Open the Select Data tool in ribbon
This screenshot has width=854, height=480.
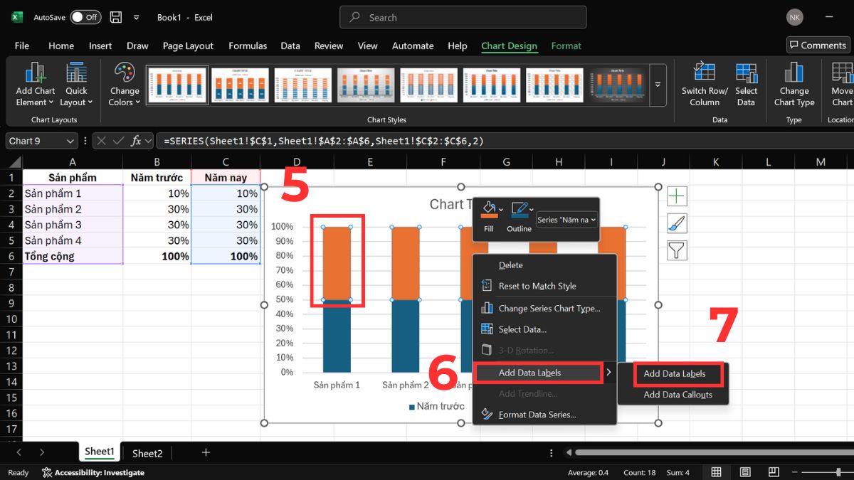(x=746, y=74)
